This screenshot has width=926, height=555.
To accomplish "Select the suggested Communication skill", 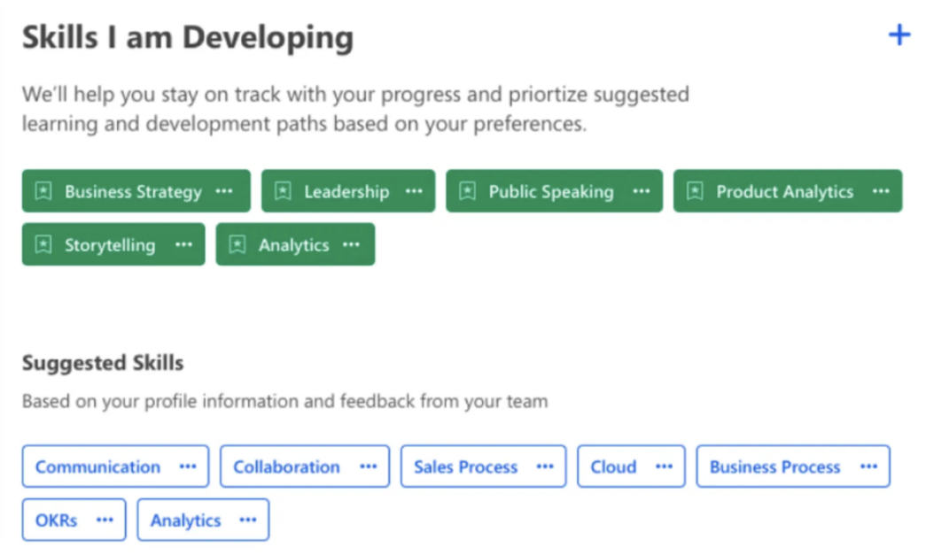I will (x=97, y=466).
